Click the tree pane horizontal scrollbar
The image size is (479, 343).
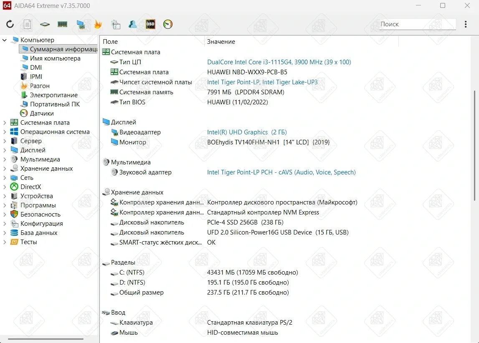46,339
